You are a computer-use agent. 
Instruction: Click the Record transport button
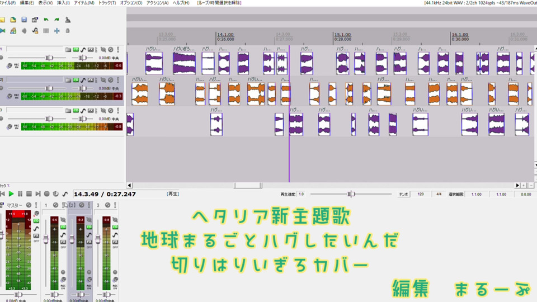(x=46, y=194)
